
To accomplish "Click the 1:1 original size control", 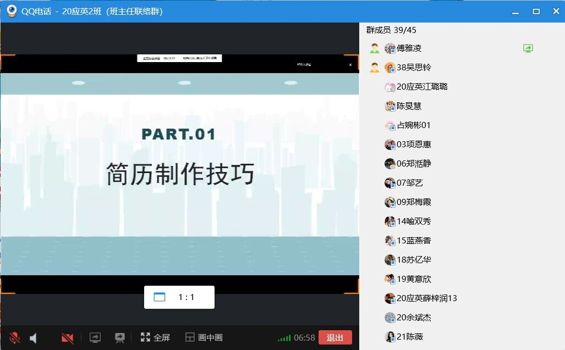I will 186,297.
